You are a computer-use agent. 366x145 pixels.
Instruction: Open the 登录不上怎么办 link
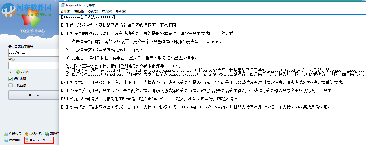[40, 140]
